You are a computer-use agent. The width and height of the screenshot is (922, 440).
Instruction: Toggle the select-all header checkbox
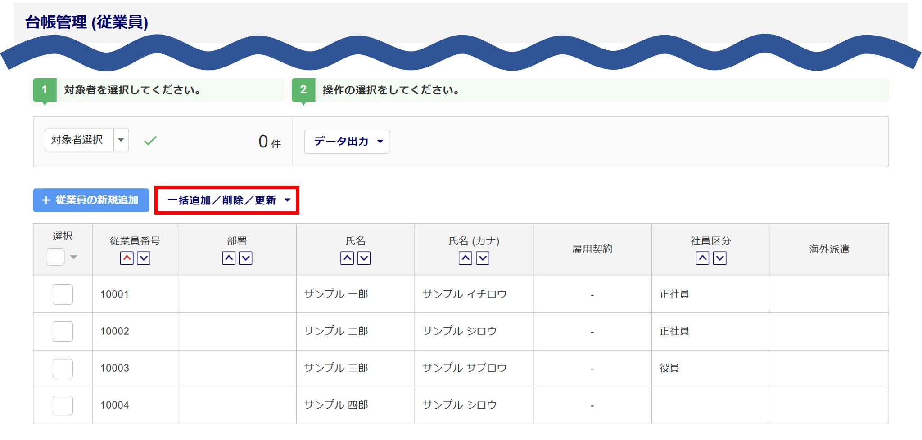[x=56, y=257]
